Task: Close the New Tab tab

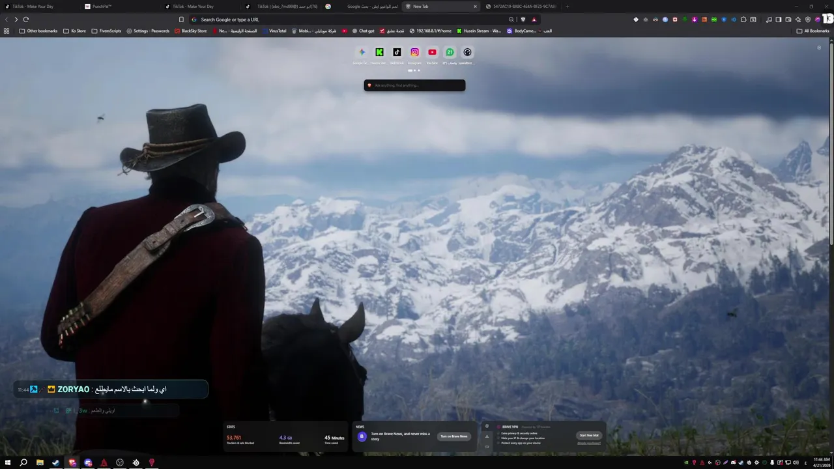Action: click(x=475, y=7)
